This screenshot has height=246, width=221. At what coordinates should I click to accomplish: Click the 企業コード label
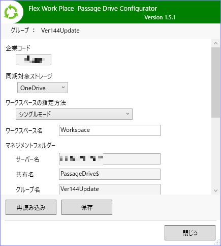(x=18, y=48)
